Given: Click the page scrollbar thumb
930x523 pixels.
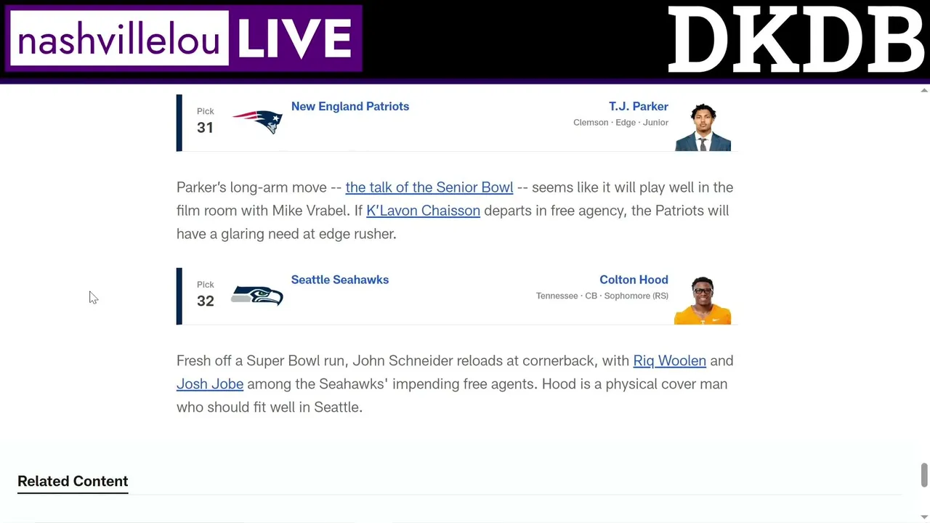Looking at the screenshot, I should (924, 475).
